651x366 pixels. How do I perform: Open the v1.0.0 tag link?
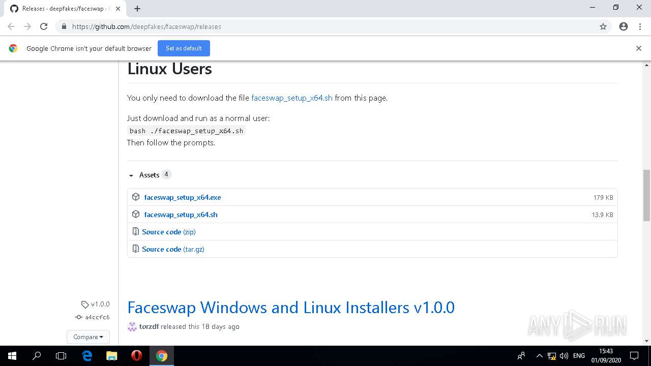(100, 304)
